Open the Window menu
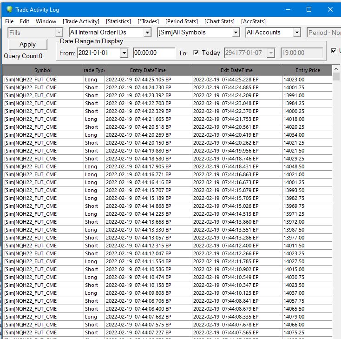This screenshot has height=339, width=341. click(x=46, y=21)
